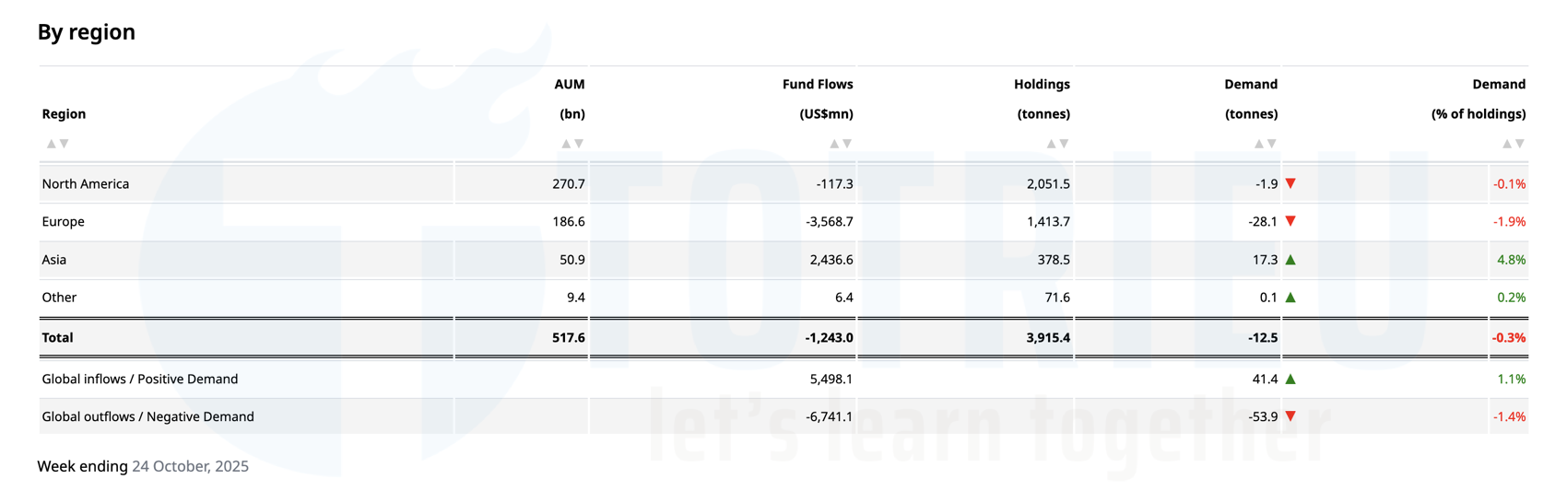1567x503 pixels.
Task: Click red down triangle in North America row
Action: tap(1290, 183)
